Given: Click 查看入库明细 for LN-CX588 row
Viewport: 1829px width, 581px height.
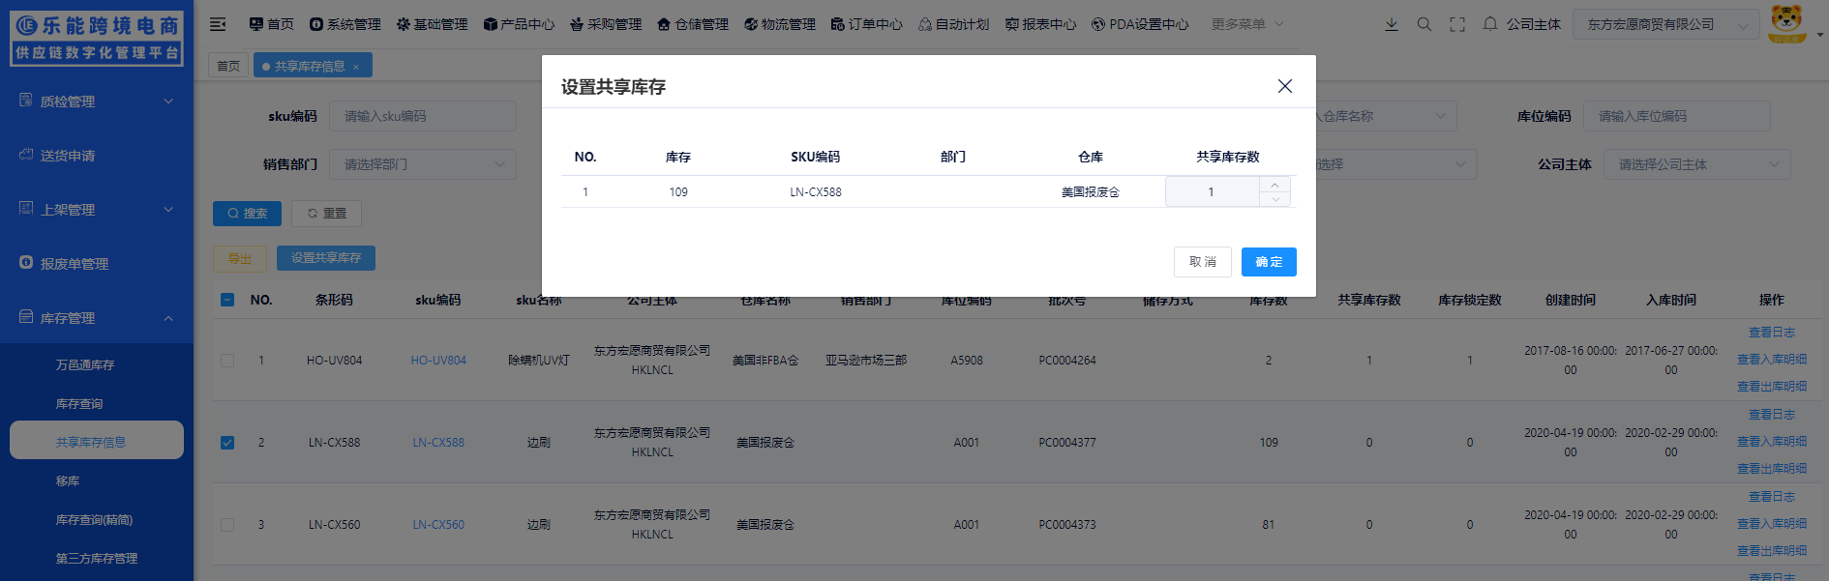Looking at the screenshot, I should pyautogui.click(x=1771, y=442).
